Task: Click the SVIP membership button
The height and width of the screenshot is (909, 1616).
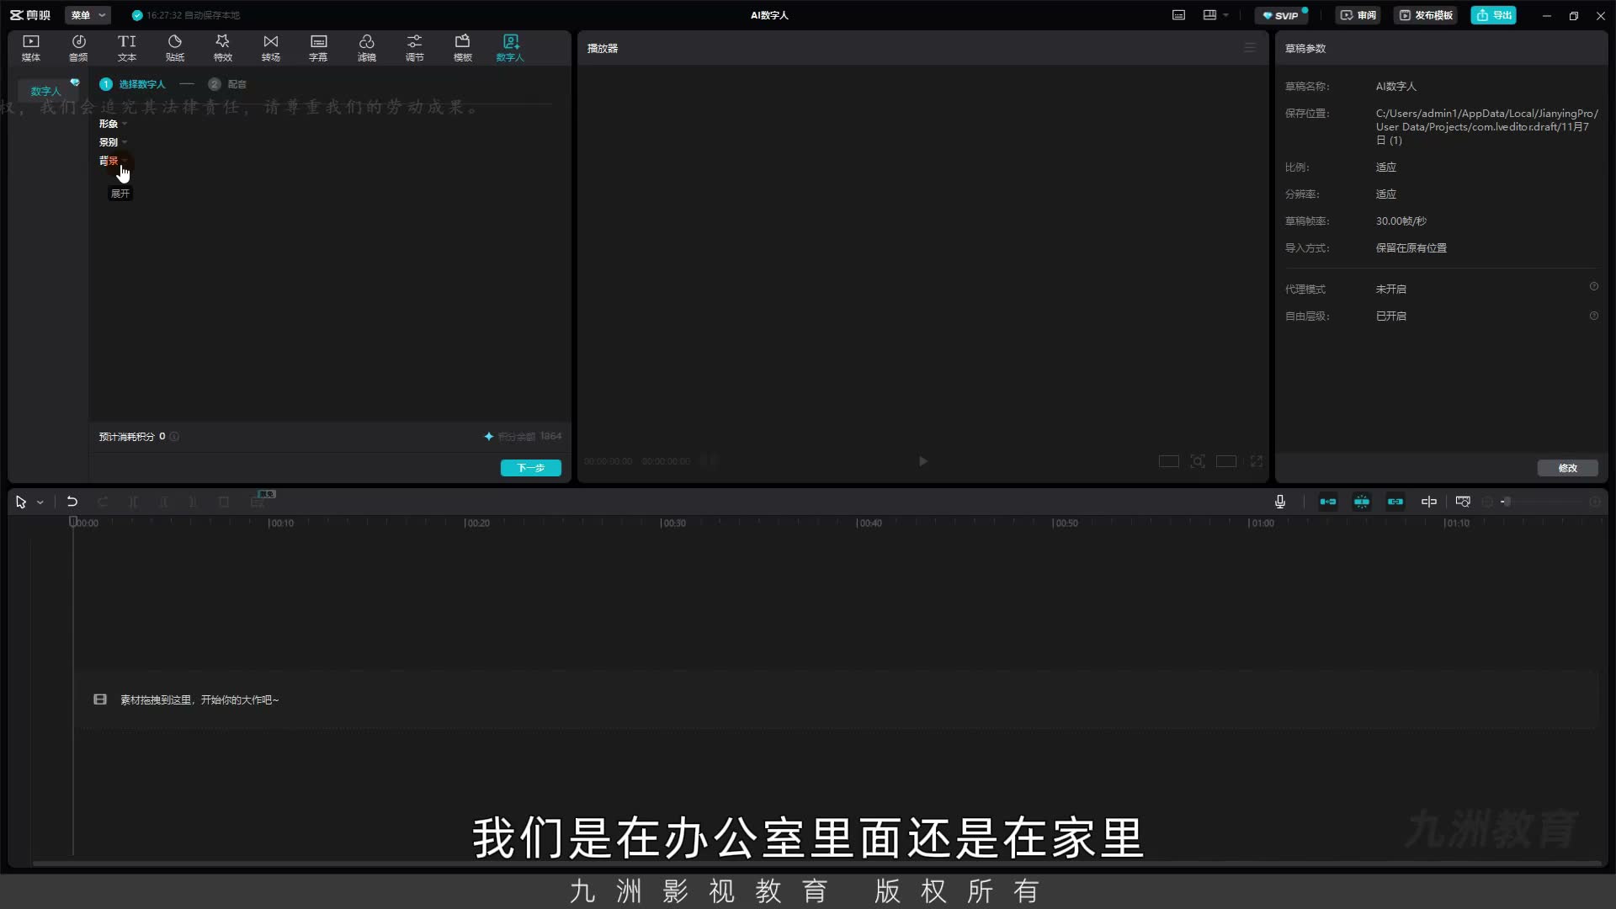Action: (x=1281, y=15)
